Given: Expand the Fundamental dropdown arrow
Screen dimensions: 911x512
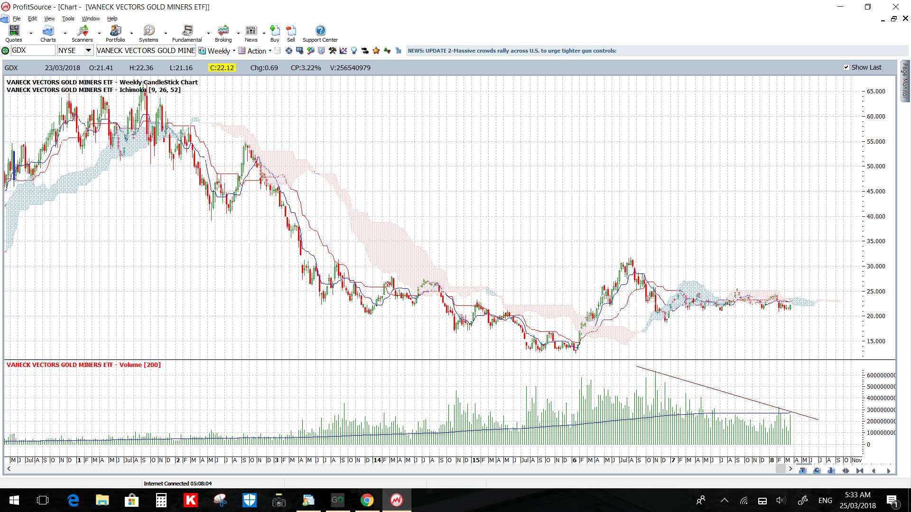Looking at the screenshot, I should point(208,33).
